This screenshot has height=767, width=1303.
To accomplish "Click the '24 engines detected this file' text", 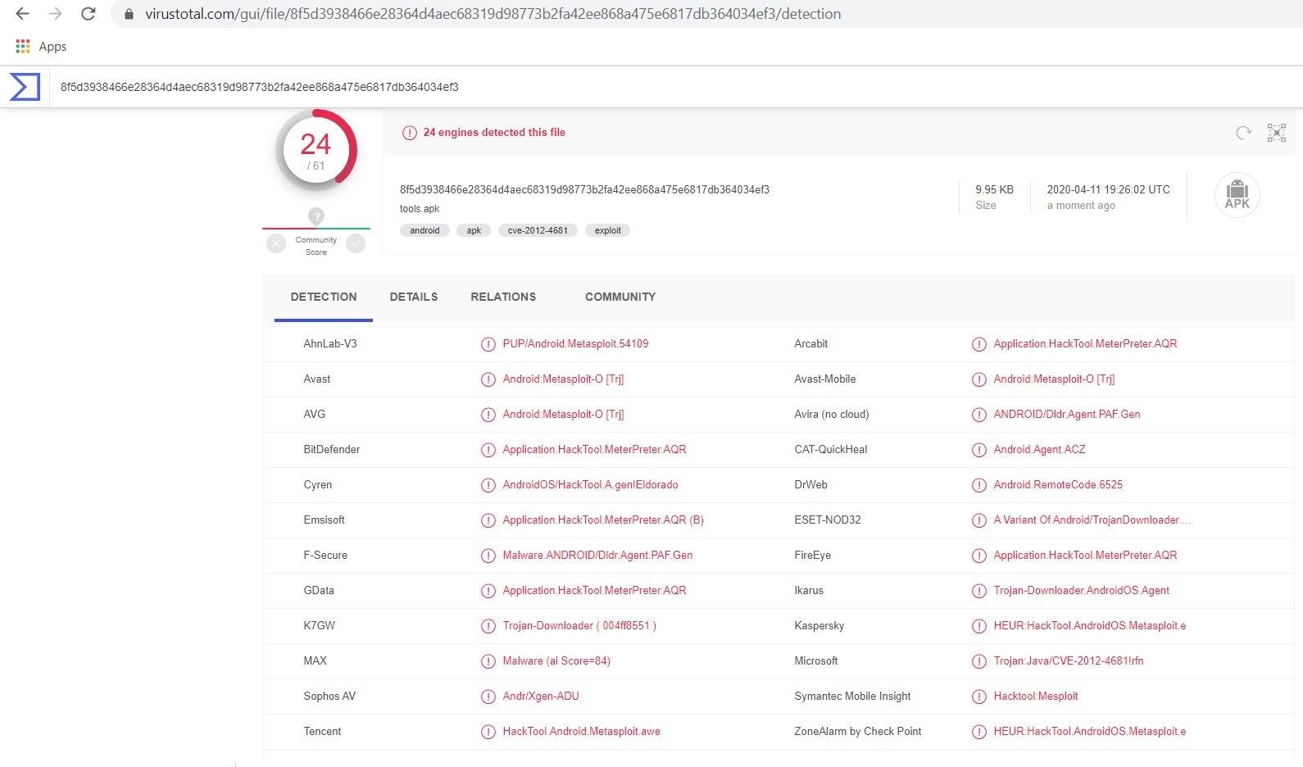I will 494,133.
